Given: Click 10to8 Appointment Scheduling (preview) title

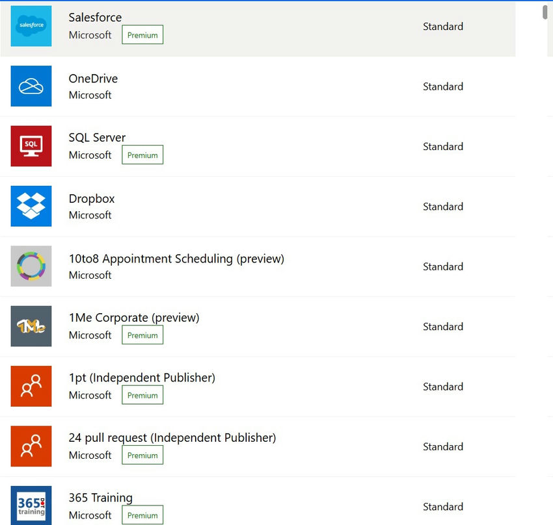Looking at the screenshot, I should click(x=176, y=259).
